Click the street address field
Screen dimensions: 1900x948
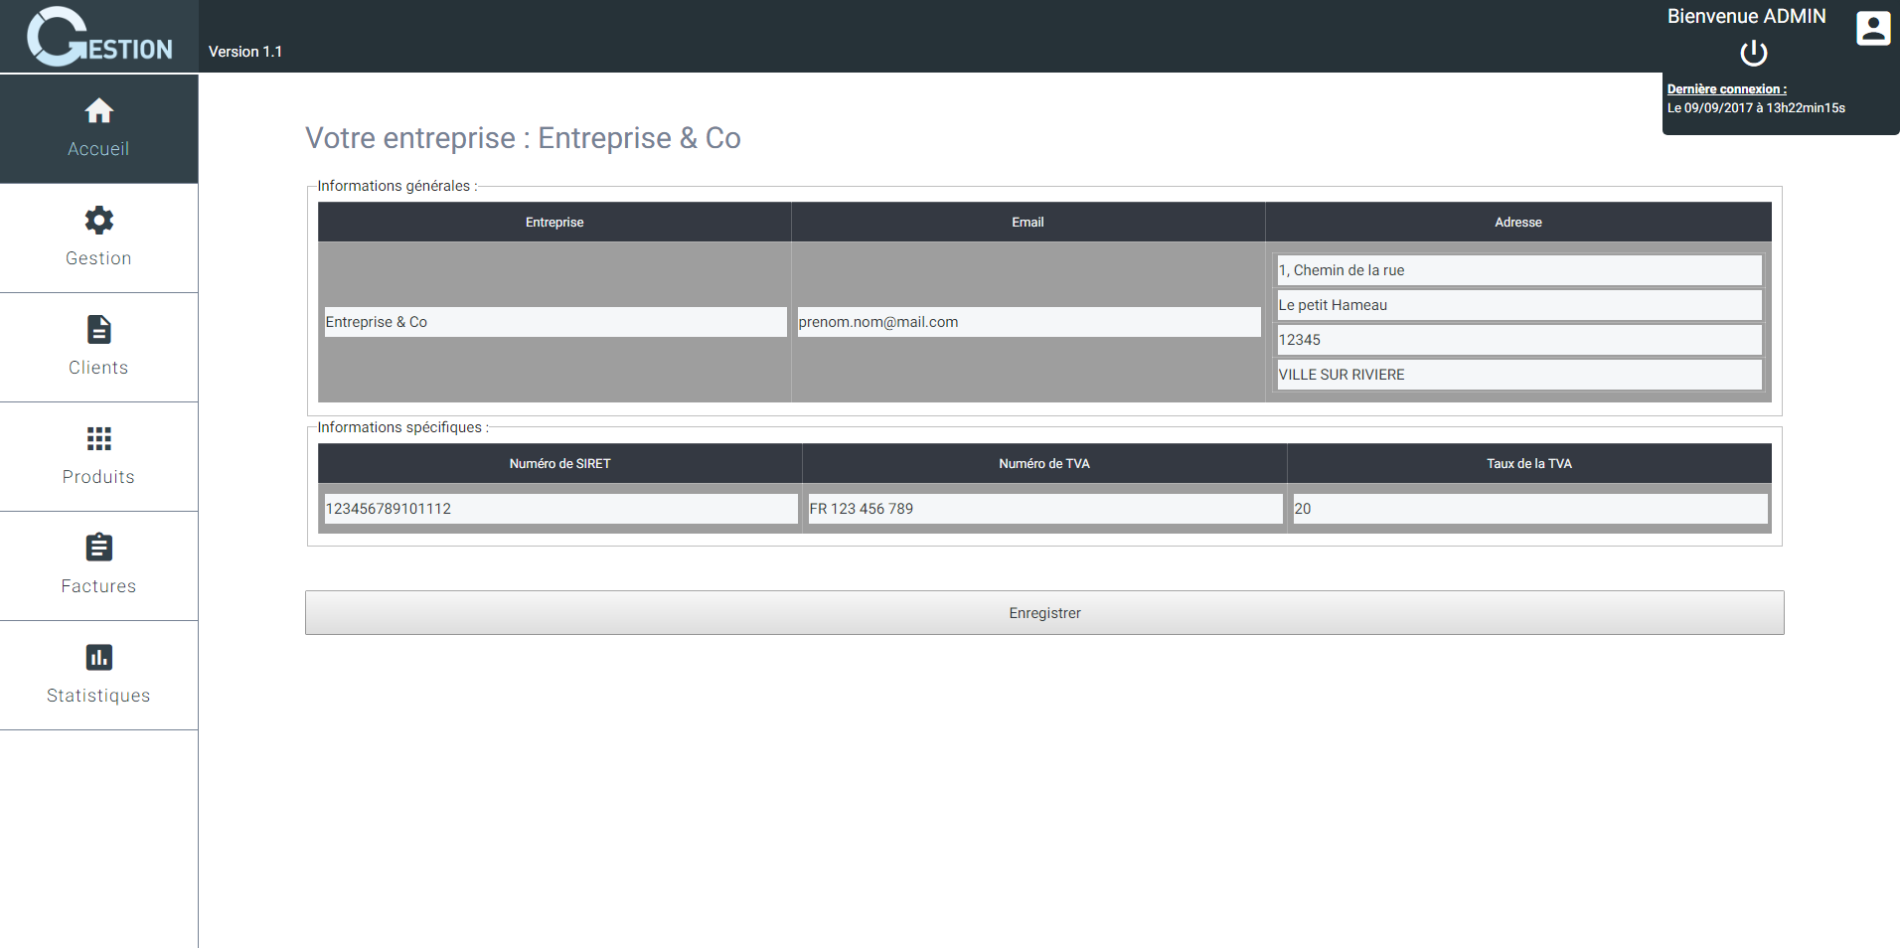pyautogui.click(x=1517, y=270)
